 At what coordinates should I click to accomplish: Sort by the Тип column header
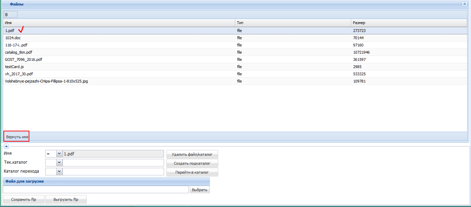click(x=293, y=23)
